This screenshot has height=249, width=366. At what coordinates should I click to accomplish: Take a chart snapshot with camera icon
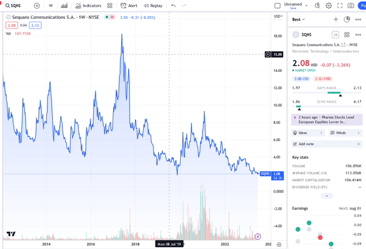(351, 6)
